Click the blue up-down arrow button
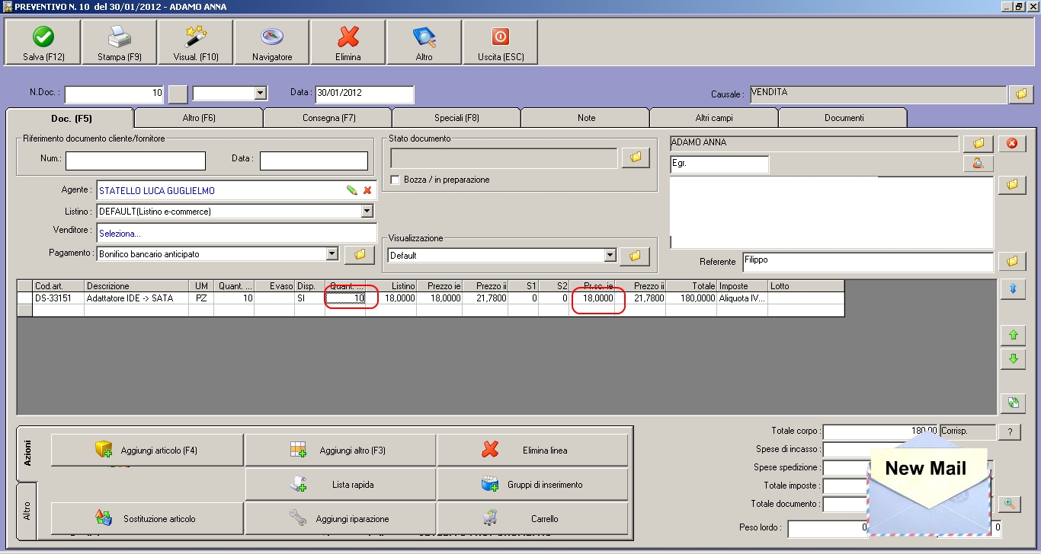This screenshot has height=554, width=1041. pos(1012,289)
